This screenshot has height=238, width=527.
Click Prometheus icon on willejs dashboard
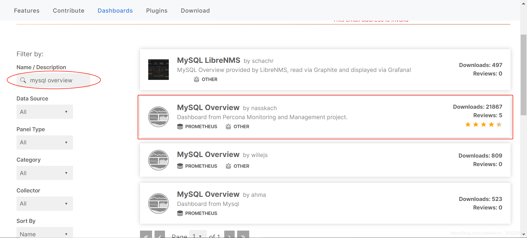click(180, 166)
